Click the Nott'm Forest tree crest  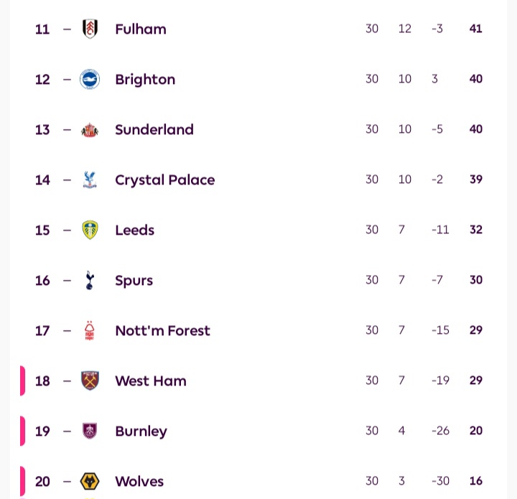point(90,330)
